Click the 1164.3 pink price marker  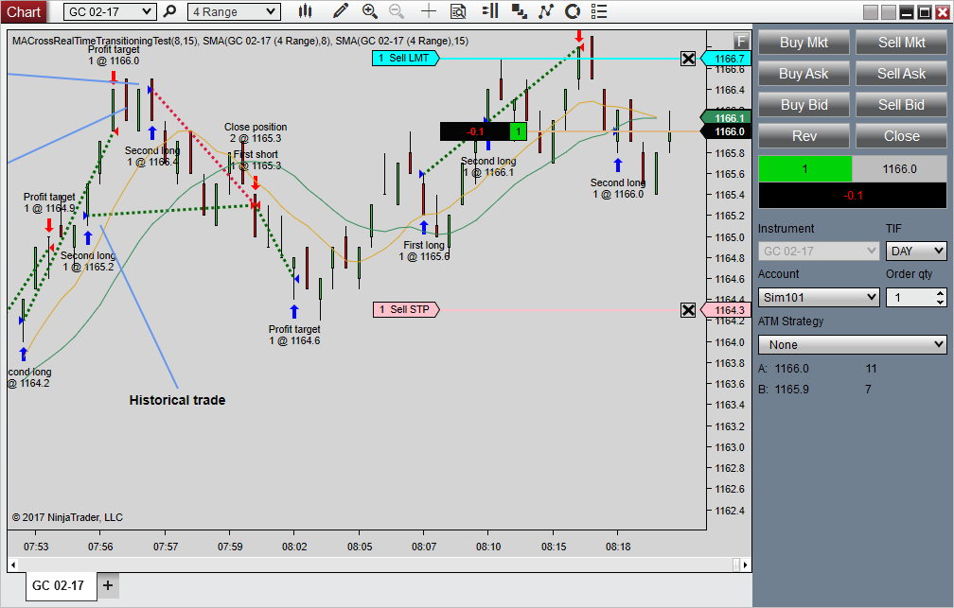[727, 310]
